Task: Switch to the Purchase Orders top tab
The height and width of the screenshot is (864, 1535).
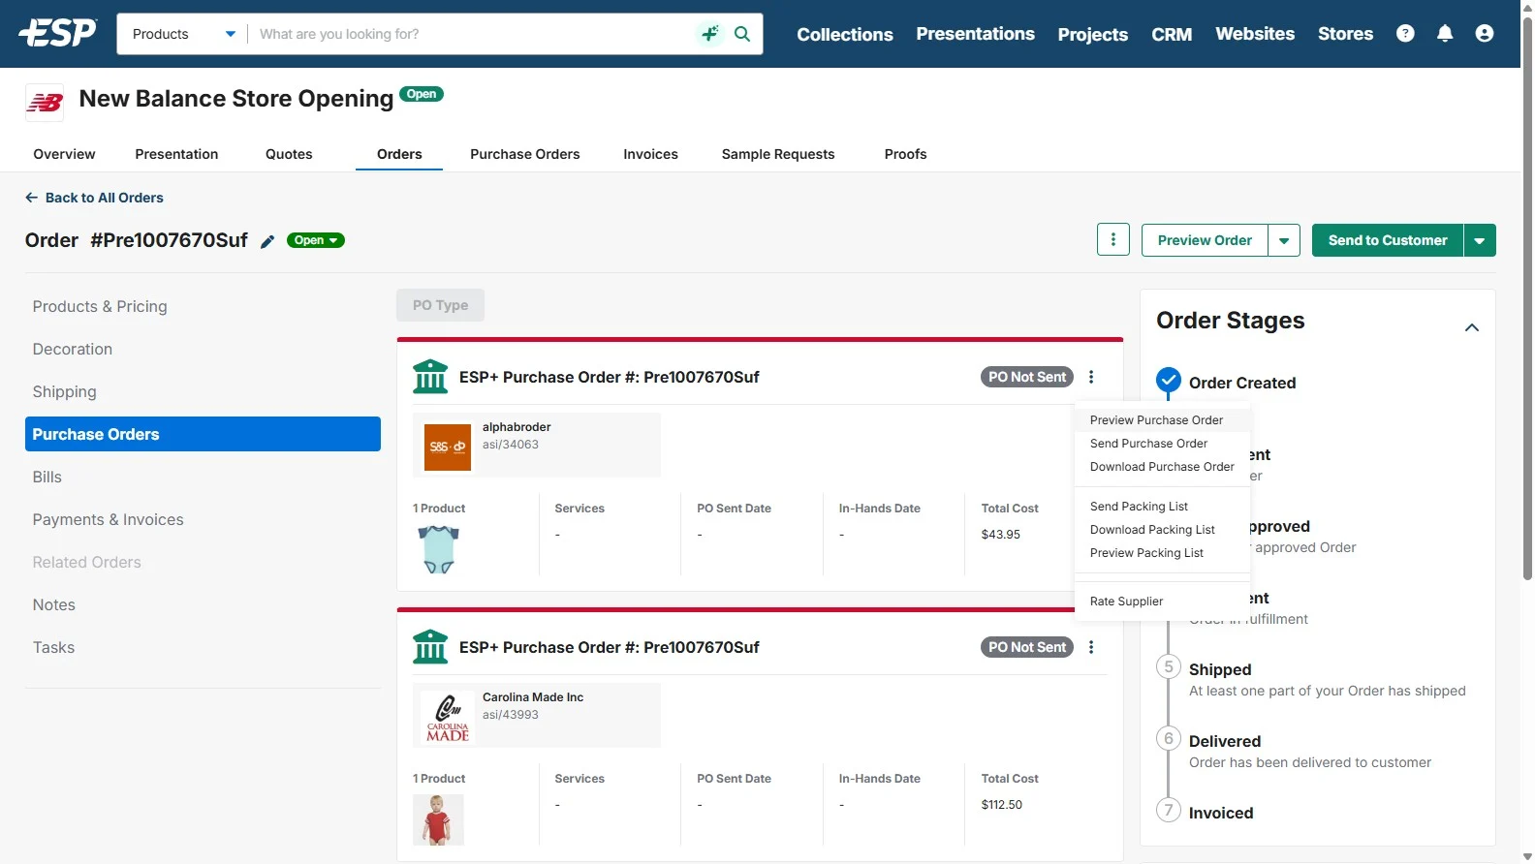Action: [x=525, y=154]
